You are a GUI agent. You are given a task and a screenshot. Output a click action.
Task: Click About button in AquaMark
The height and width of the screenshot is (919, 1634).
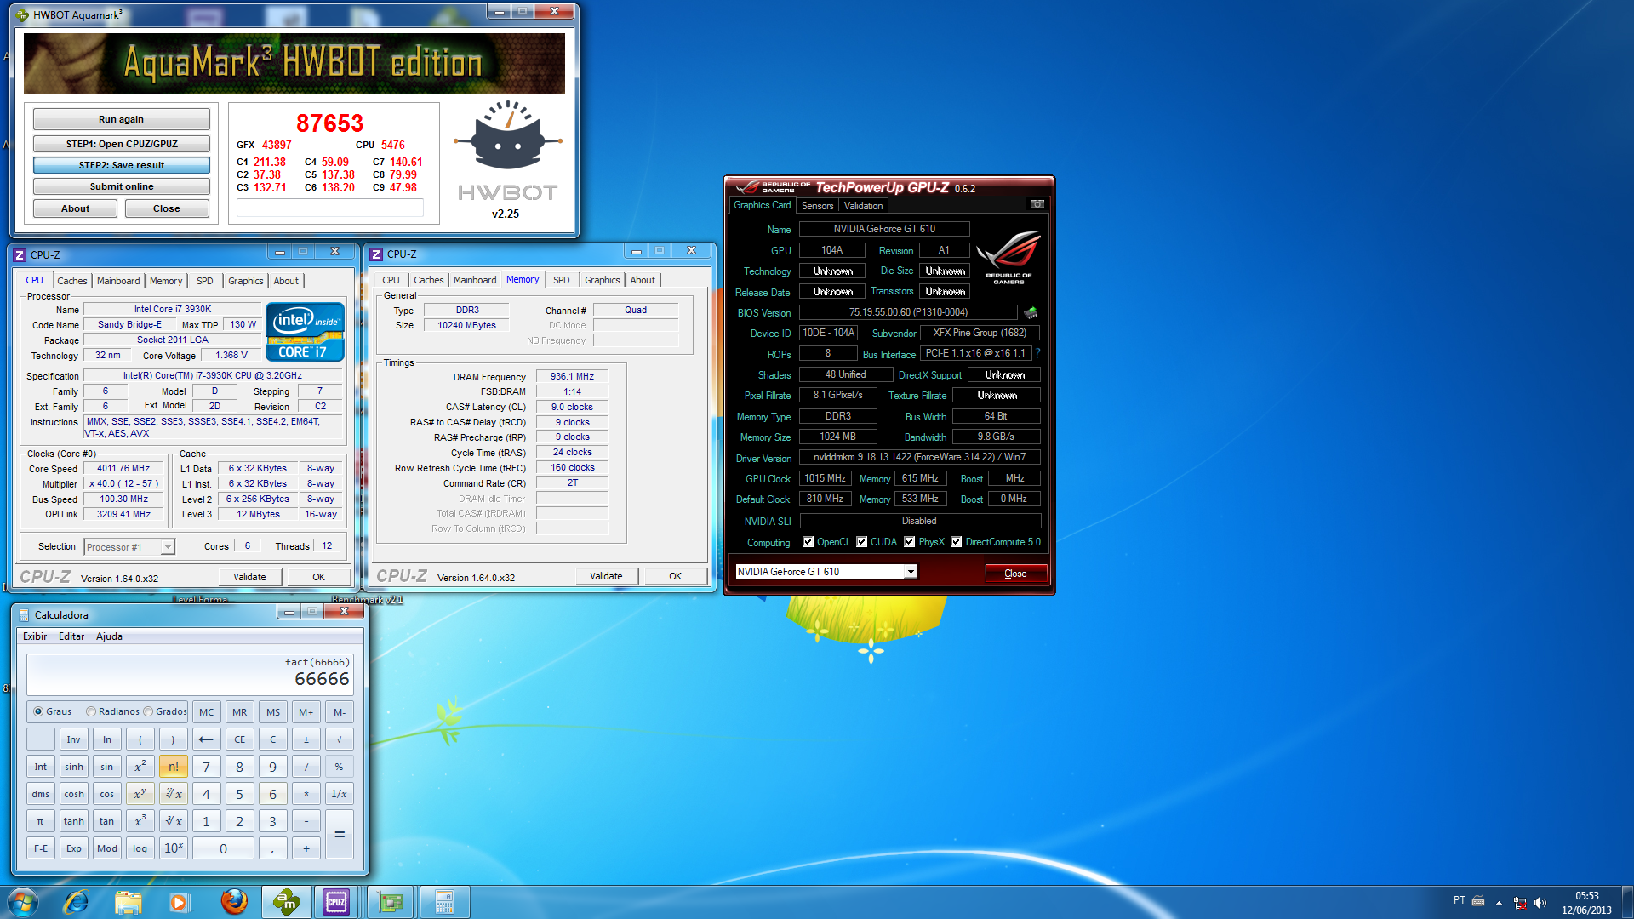(75, 208)
